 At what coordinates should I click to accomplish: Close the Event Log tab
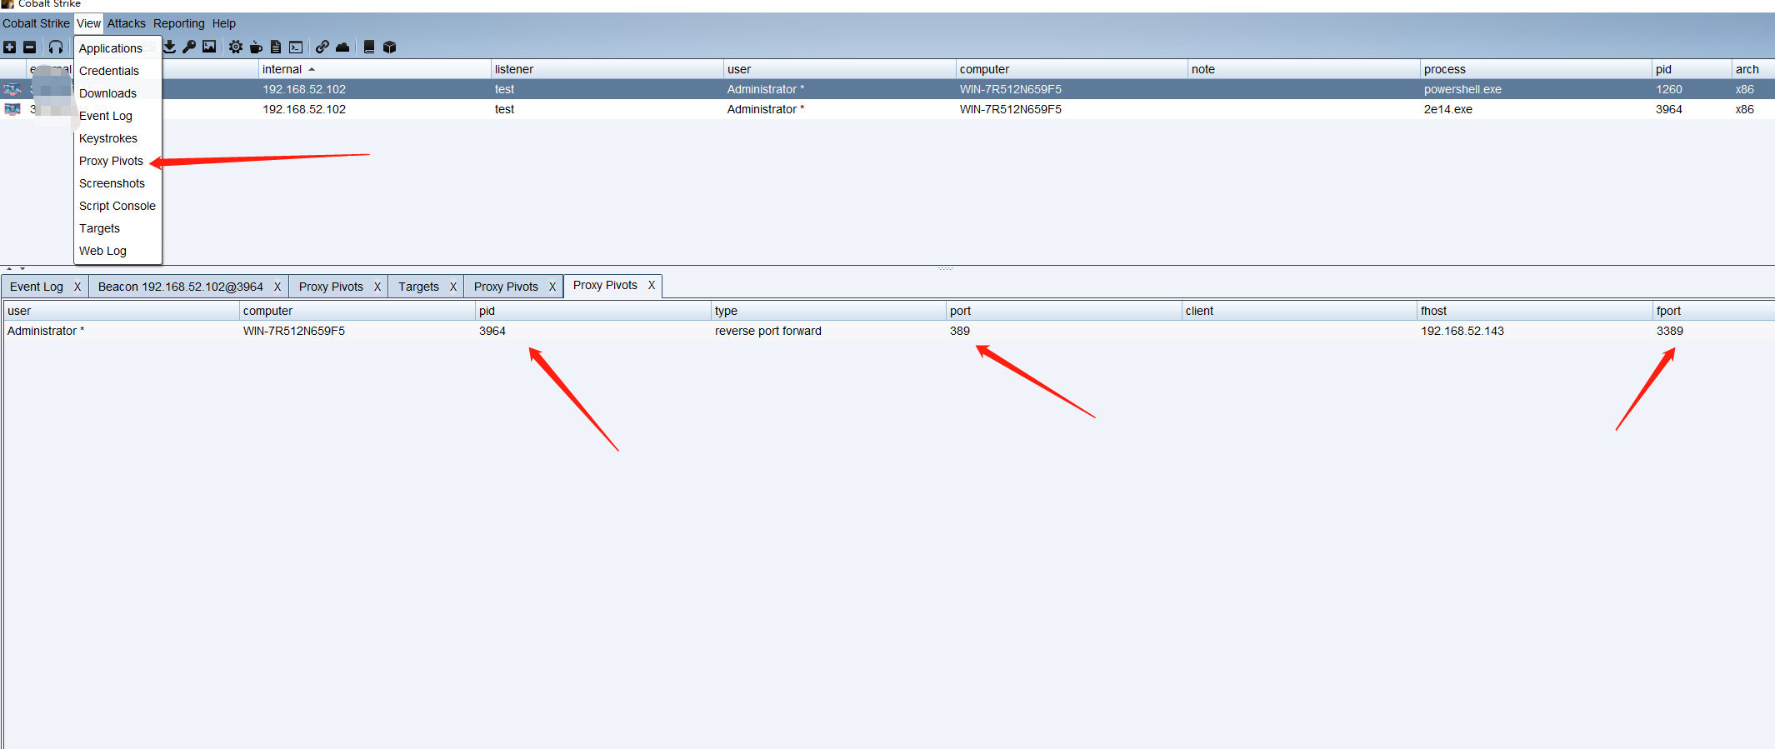click(77, 287)
